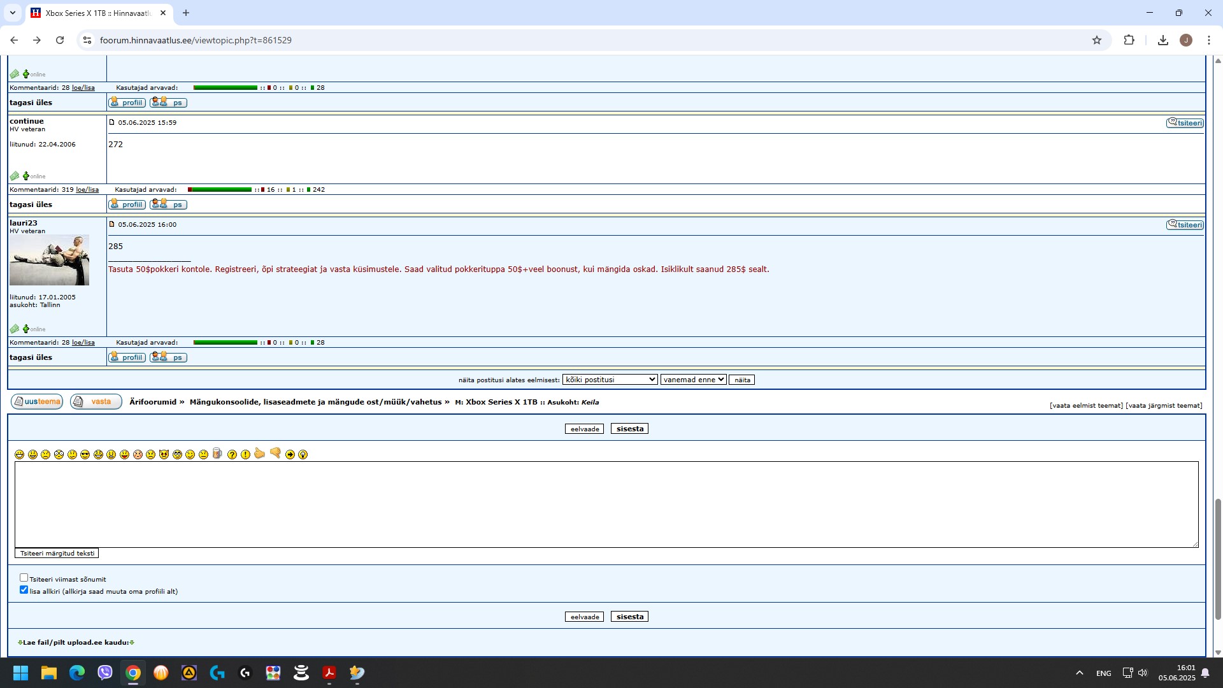Screen dimensions: 1223x688
Task: Insert the evil devil smiley
Action: pyautogui.click(x=164, y=454)
